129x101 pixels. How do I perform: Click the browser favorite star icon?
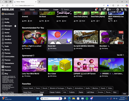[x=108, y=5]
